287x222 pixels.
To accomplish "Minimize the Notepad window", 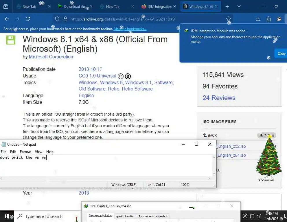I will [183, 144].
